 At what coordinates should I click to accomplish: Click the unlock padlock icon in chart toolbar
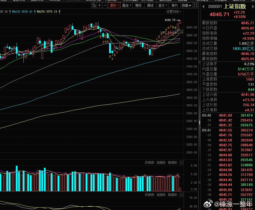pyautogui.click(x=94, y=5)
